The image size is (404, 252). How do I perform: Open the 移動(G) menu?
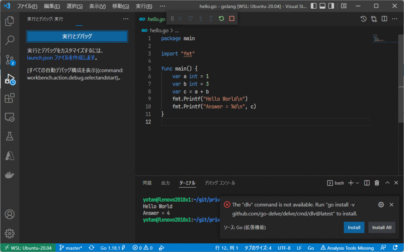(x=121, y=6)
